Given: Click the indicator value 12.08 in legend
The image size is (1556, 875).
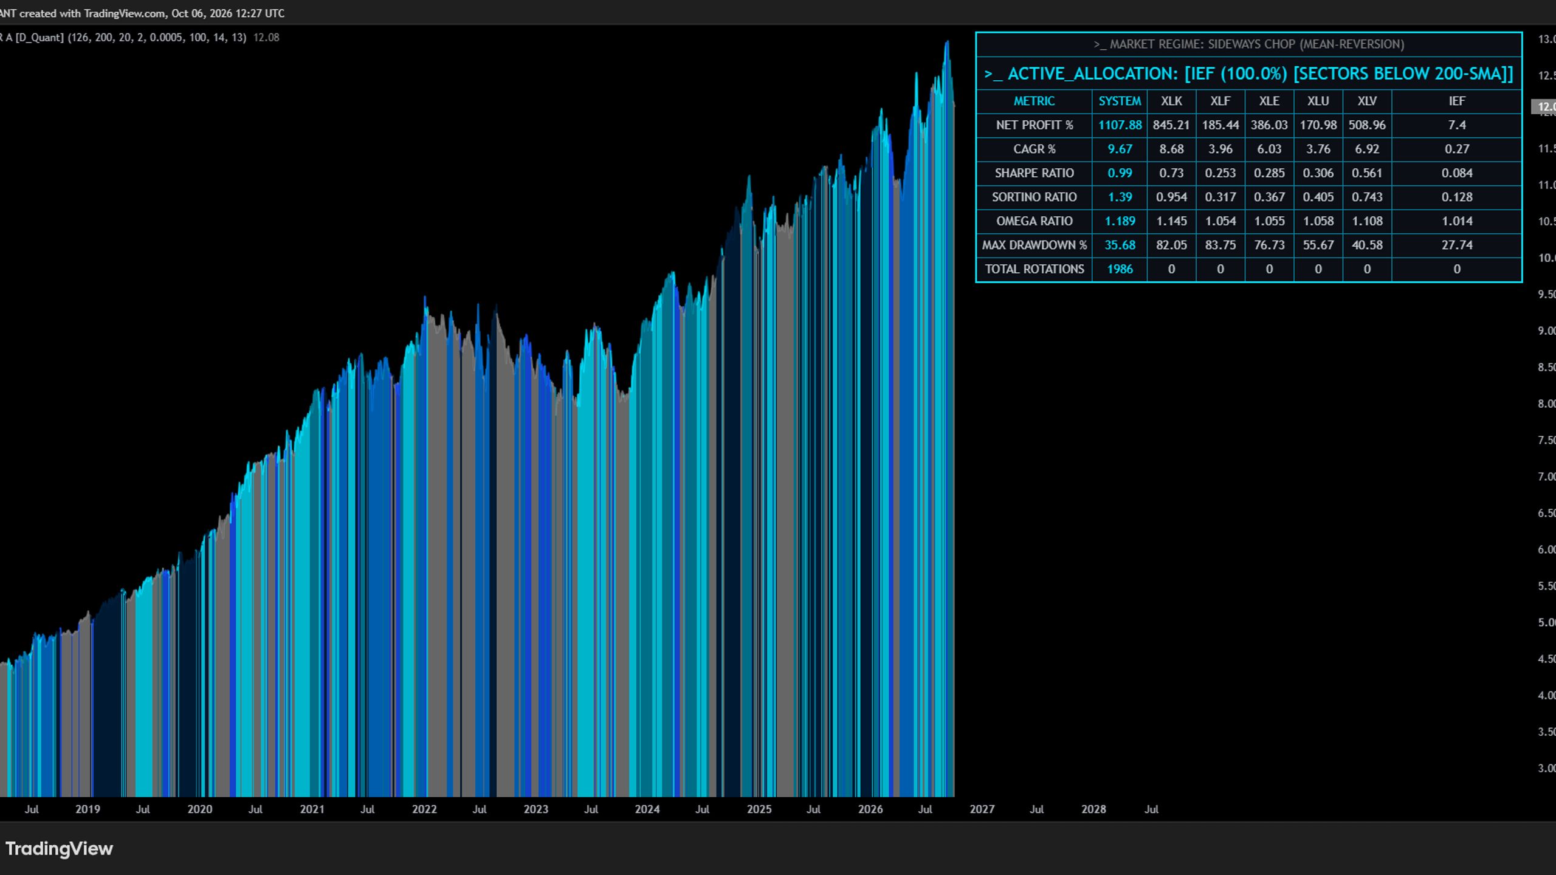Looking at the screenshot, I should (x=266, y=38).
